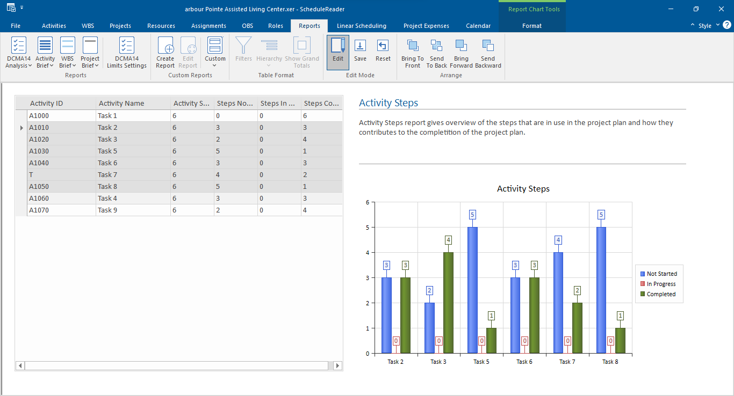Screen dimensions: 734x396
Task: Apply Filters to the table
Action: tap(243, 52)
